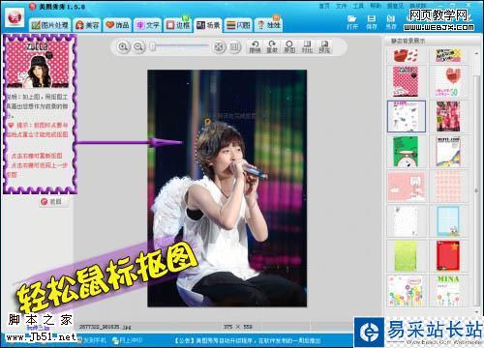Click the 375 × 559 image dimensions text

tap(238, 327)
